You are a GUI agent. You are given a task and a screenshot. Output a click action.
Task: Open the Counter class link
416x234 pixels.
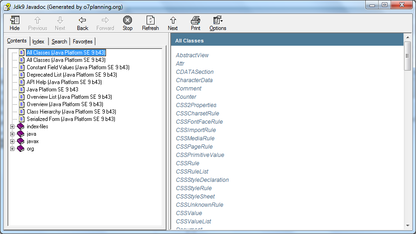click(186, 96)
